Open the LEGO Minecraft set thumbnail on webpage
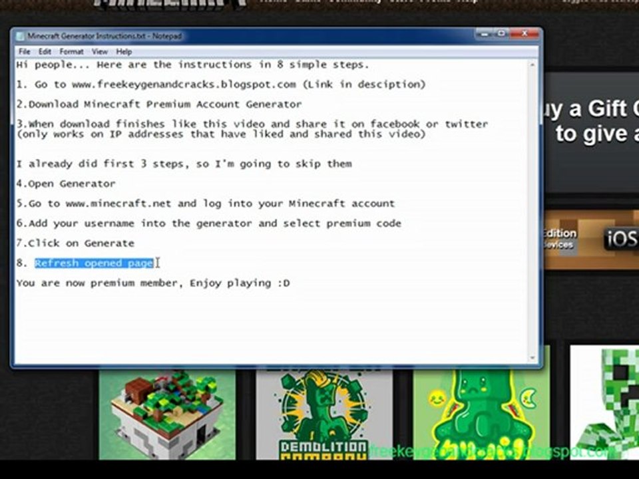Screen dimensions: 639x479 pyautogui.click(x=167, y=414)
